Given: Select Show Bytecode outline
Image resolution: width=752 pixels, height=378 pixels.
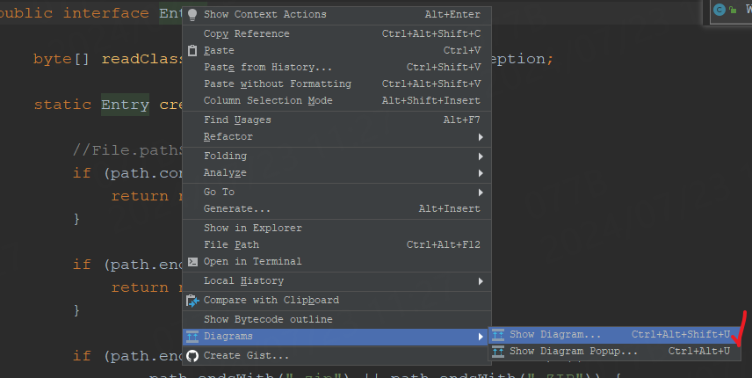Looking at the screenshot, I should 336,319.
